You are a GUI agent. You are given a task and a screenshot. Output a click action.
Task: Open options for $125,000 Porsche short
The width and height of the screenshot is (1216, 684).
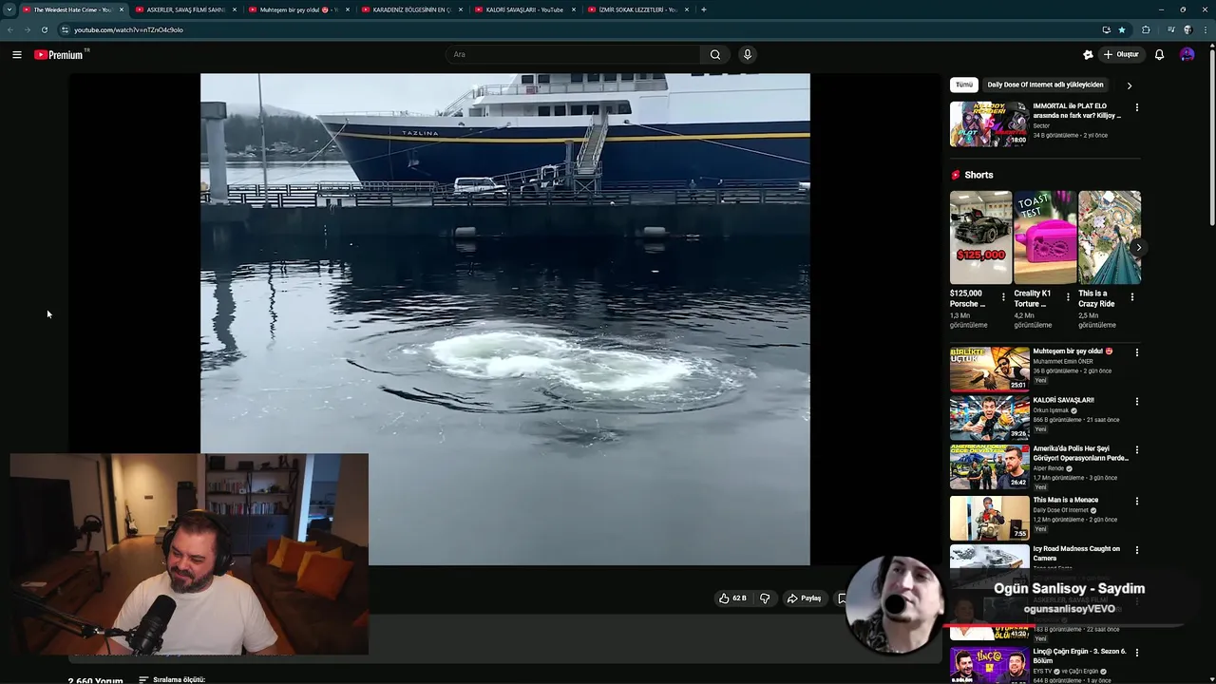[1003, 297]
